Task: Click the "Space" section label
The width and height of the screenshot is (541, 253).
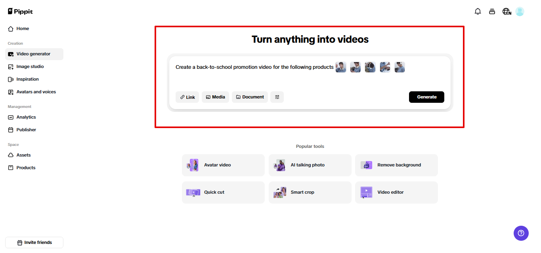Action: tap(13, 145)
